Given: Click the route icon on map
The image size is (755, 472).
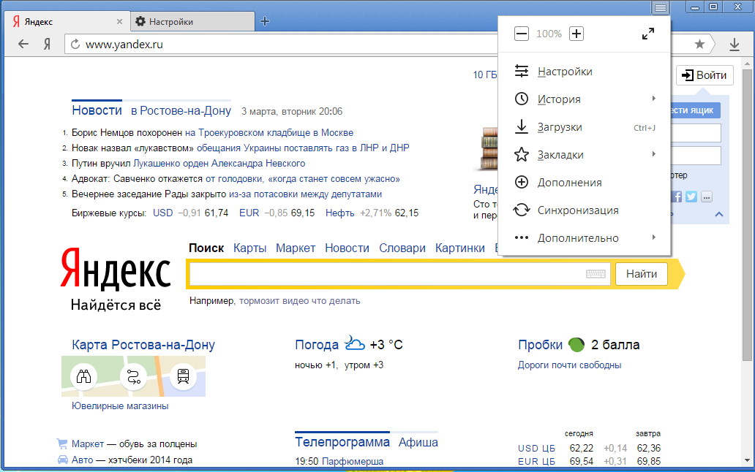Looking at the screenshot, I should 133,376.
